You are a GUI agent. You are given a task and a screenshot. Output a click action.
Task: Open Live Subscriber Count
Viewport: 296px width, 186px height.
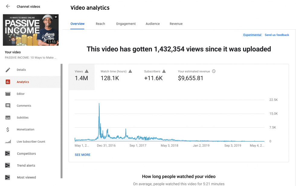tap(8, 141)
